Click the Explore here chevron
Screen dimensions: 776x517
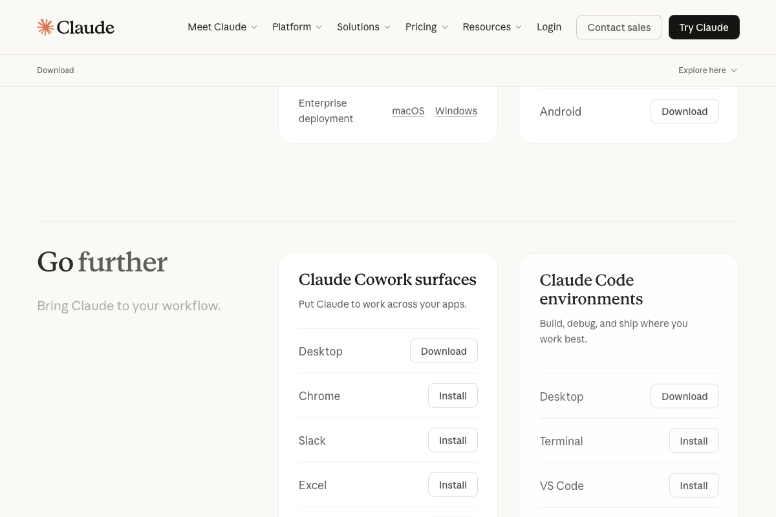coord(734,70)
